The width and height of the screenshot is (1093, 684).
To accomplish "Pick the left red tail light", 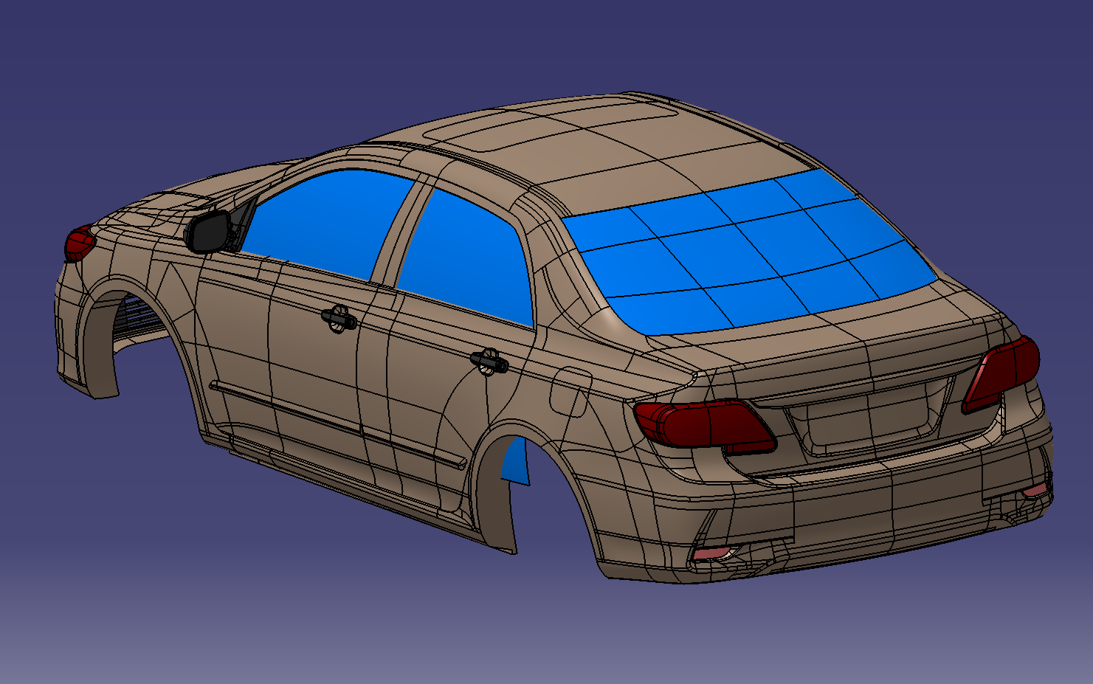I will tap(705, 424).
